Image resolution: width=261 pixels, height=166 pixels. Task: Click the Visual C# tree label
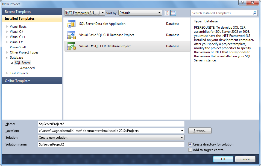(16, 32)
